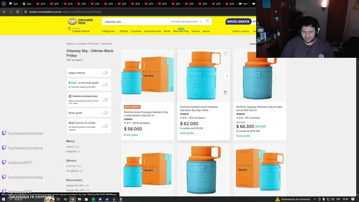Open the Windows Start menu

(x=3, y=199)
